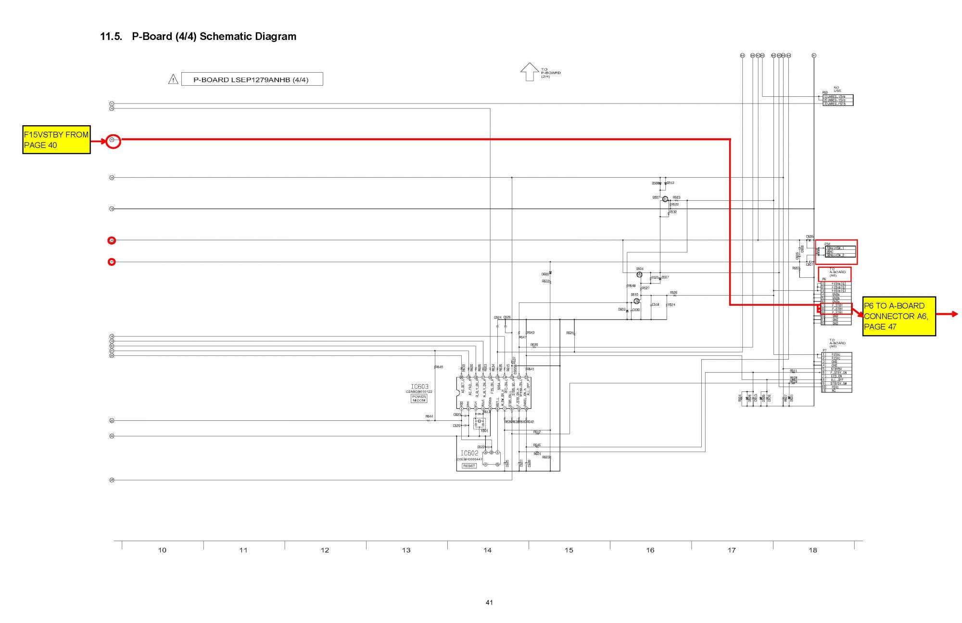Select the F15VSTBY FROM PAGE 40 note

click(56, 140)
